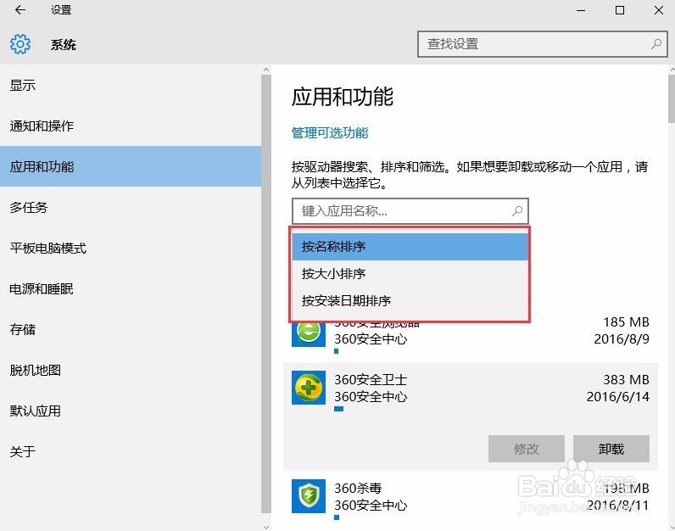This screenshot has width=675, height=531.
Task: Click the 185 MB size value
Action: pyautogui.click(x=626, y=322)
